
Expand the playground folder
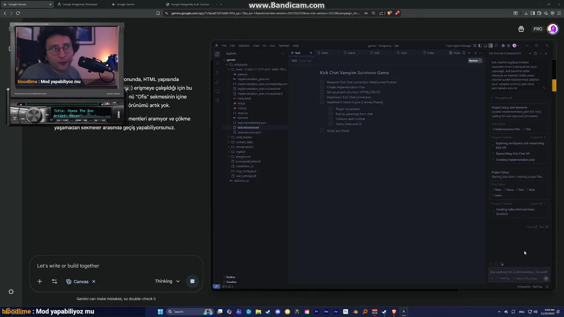pyautogui.click(x=243, y=157)
